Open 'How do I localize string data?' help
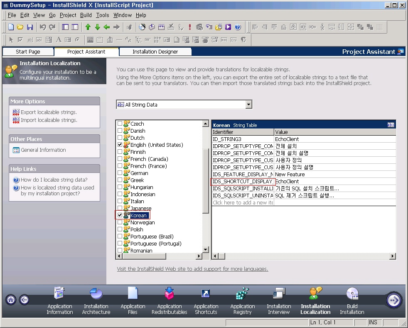Viewport: 408px width, 328px height. 54,180
